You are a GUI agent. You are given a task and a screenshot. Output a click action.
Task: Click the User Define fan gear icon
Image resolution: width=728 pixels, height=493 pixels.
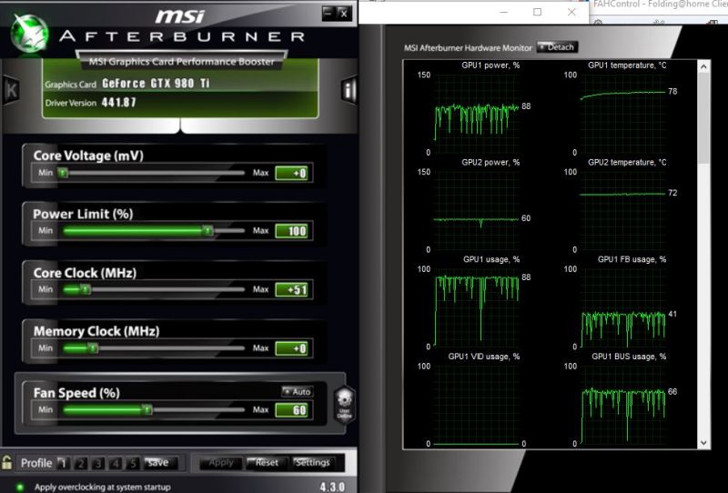344,403
